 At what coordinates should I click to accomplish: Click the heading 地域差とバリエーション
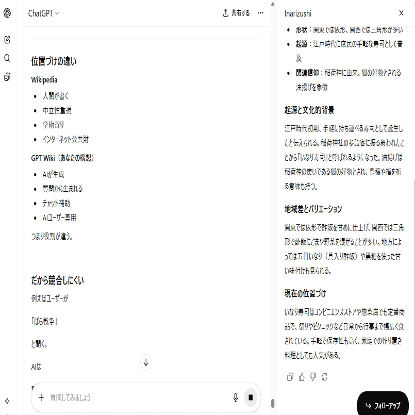[313, 209]
